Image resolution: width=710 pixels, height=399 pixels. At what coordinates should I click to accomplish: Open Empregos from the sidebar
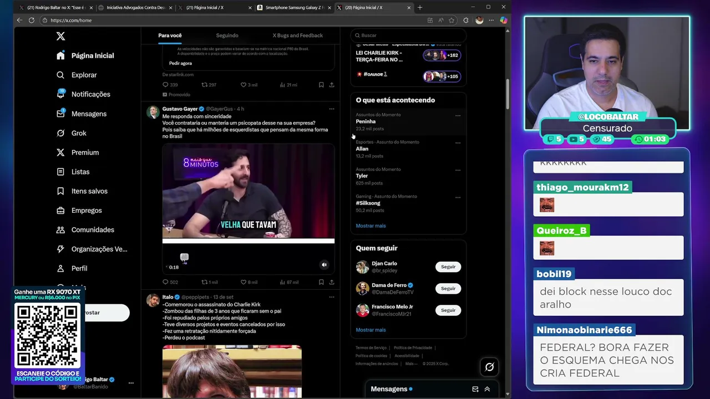point(79,211)
